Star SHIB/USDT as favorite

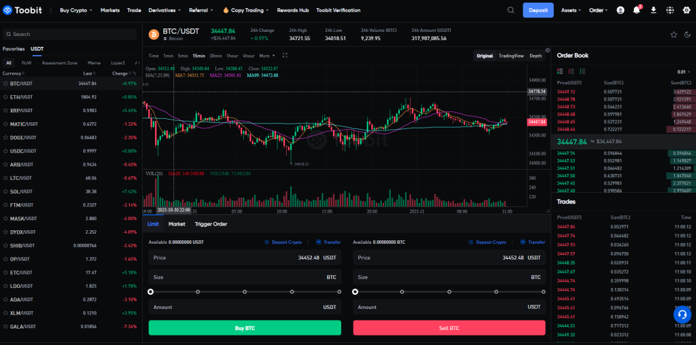point(5,245)
